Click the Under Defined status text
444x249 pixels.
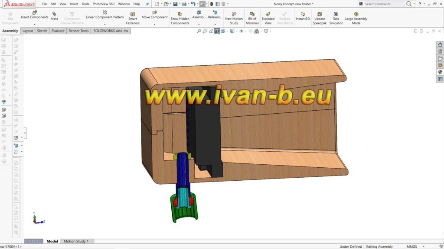tap(350, 246)
